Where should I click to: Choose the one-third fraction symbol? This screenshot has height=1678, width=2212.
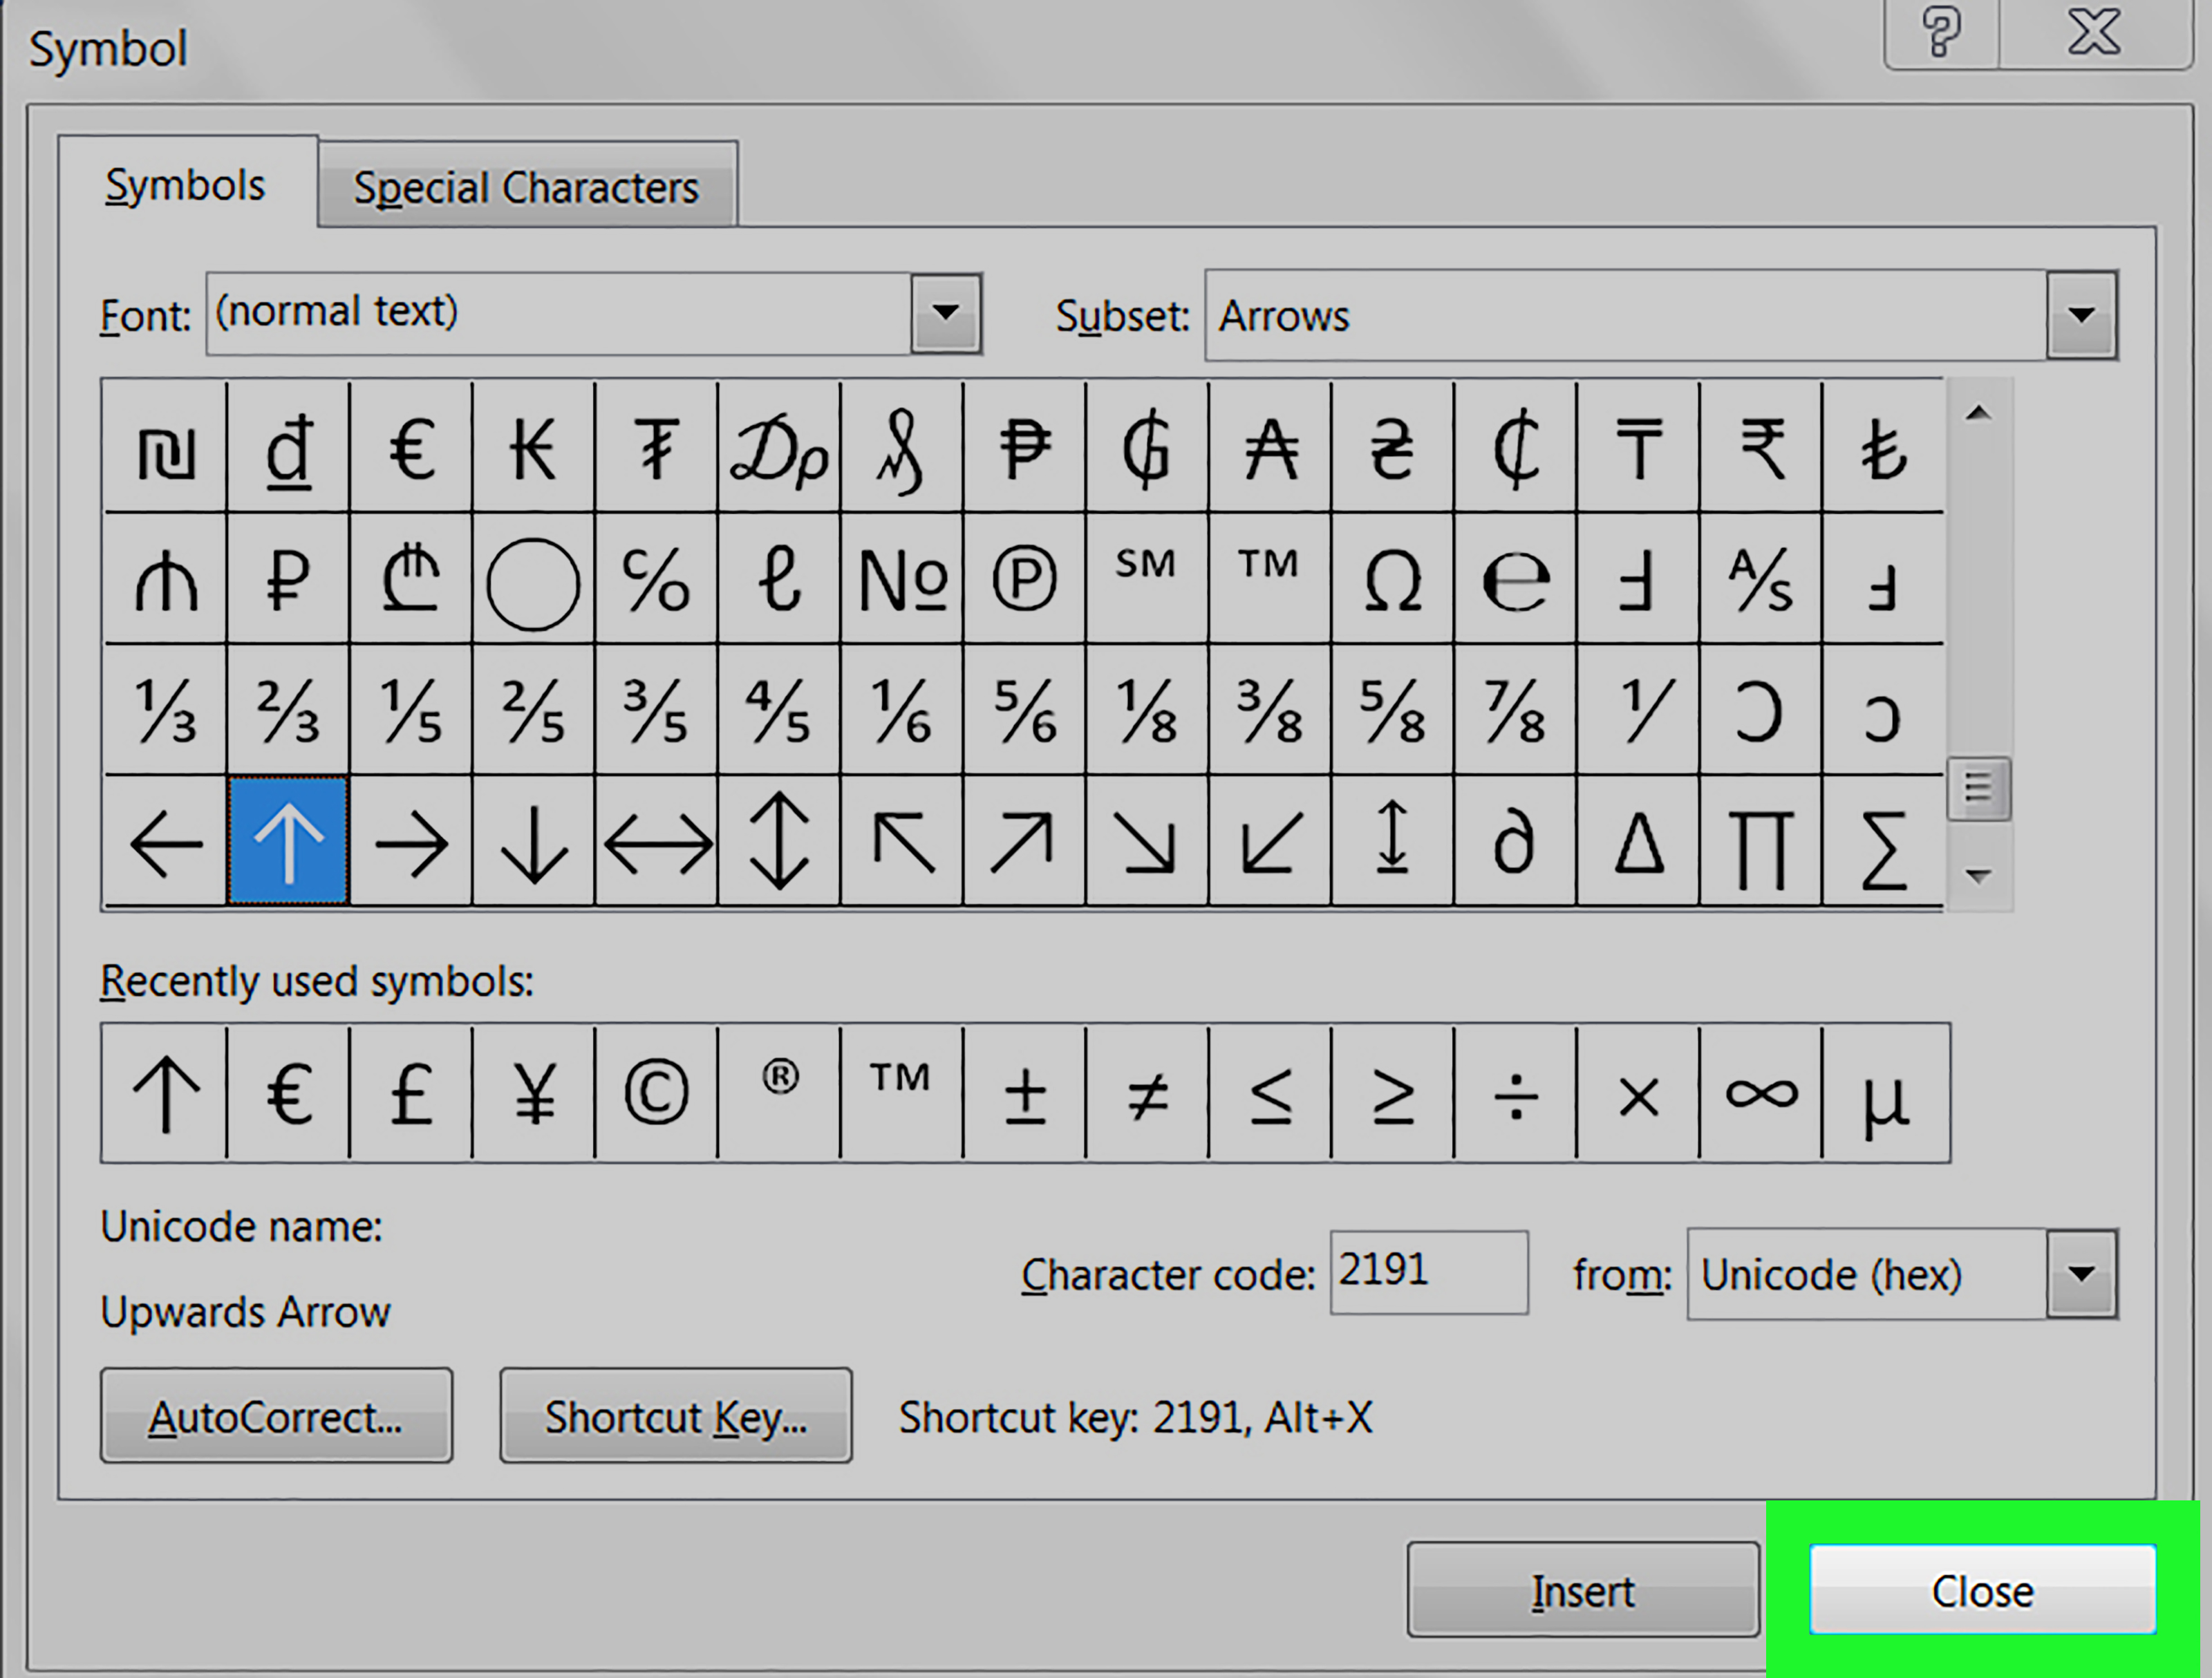pos(165,711)
